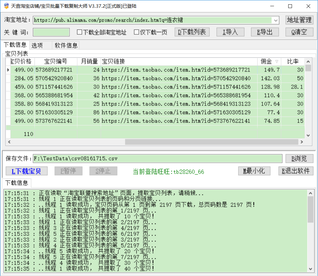Click the table's scroll-down arrow

click(308, 135)
